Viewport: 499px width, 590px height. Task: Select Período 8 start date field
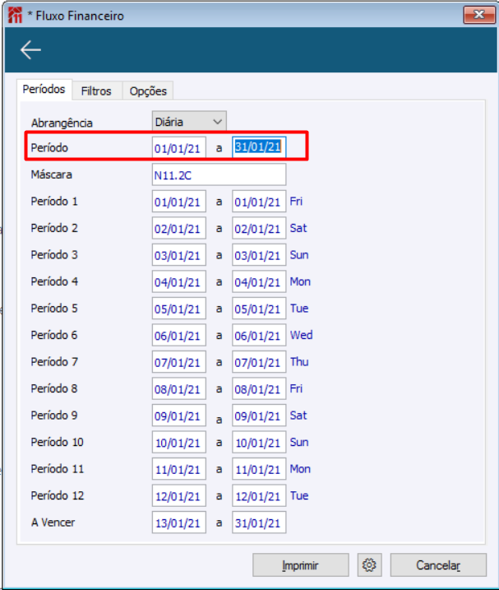179,388
